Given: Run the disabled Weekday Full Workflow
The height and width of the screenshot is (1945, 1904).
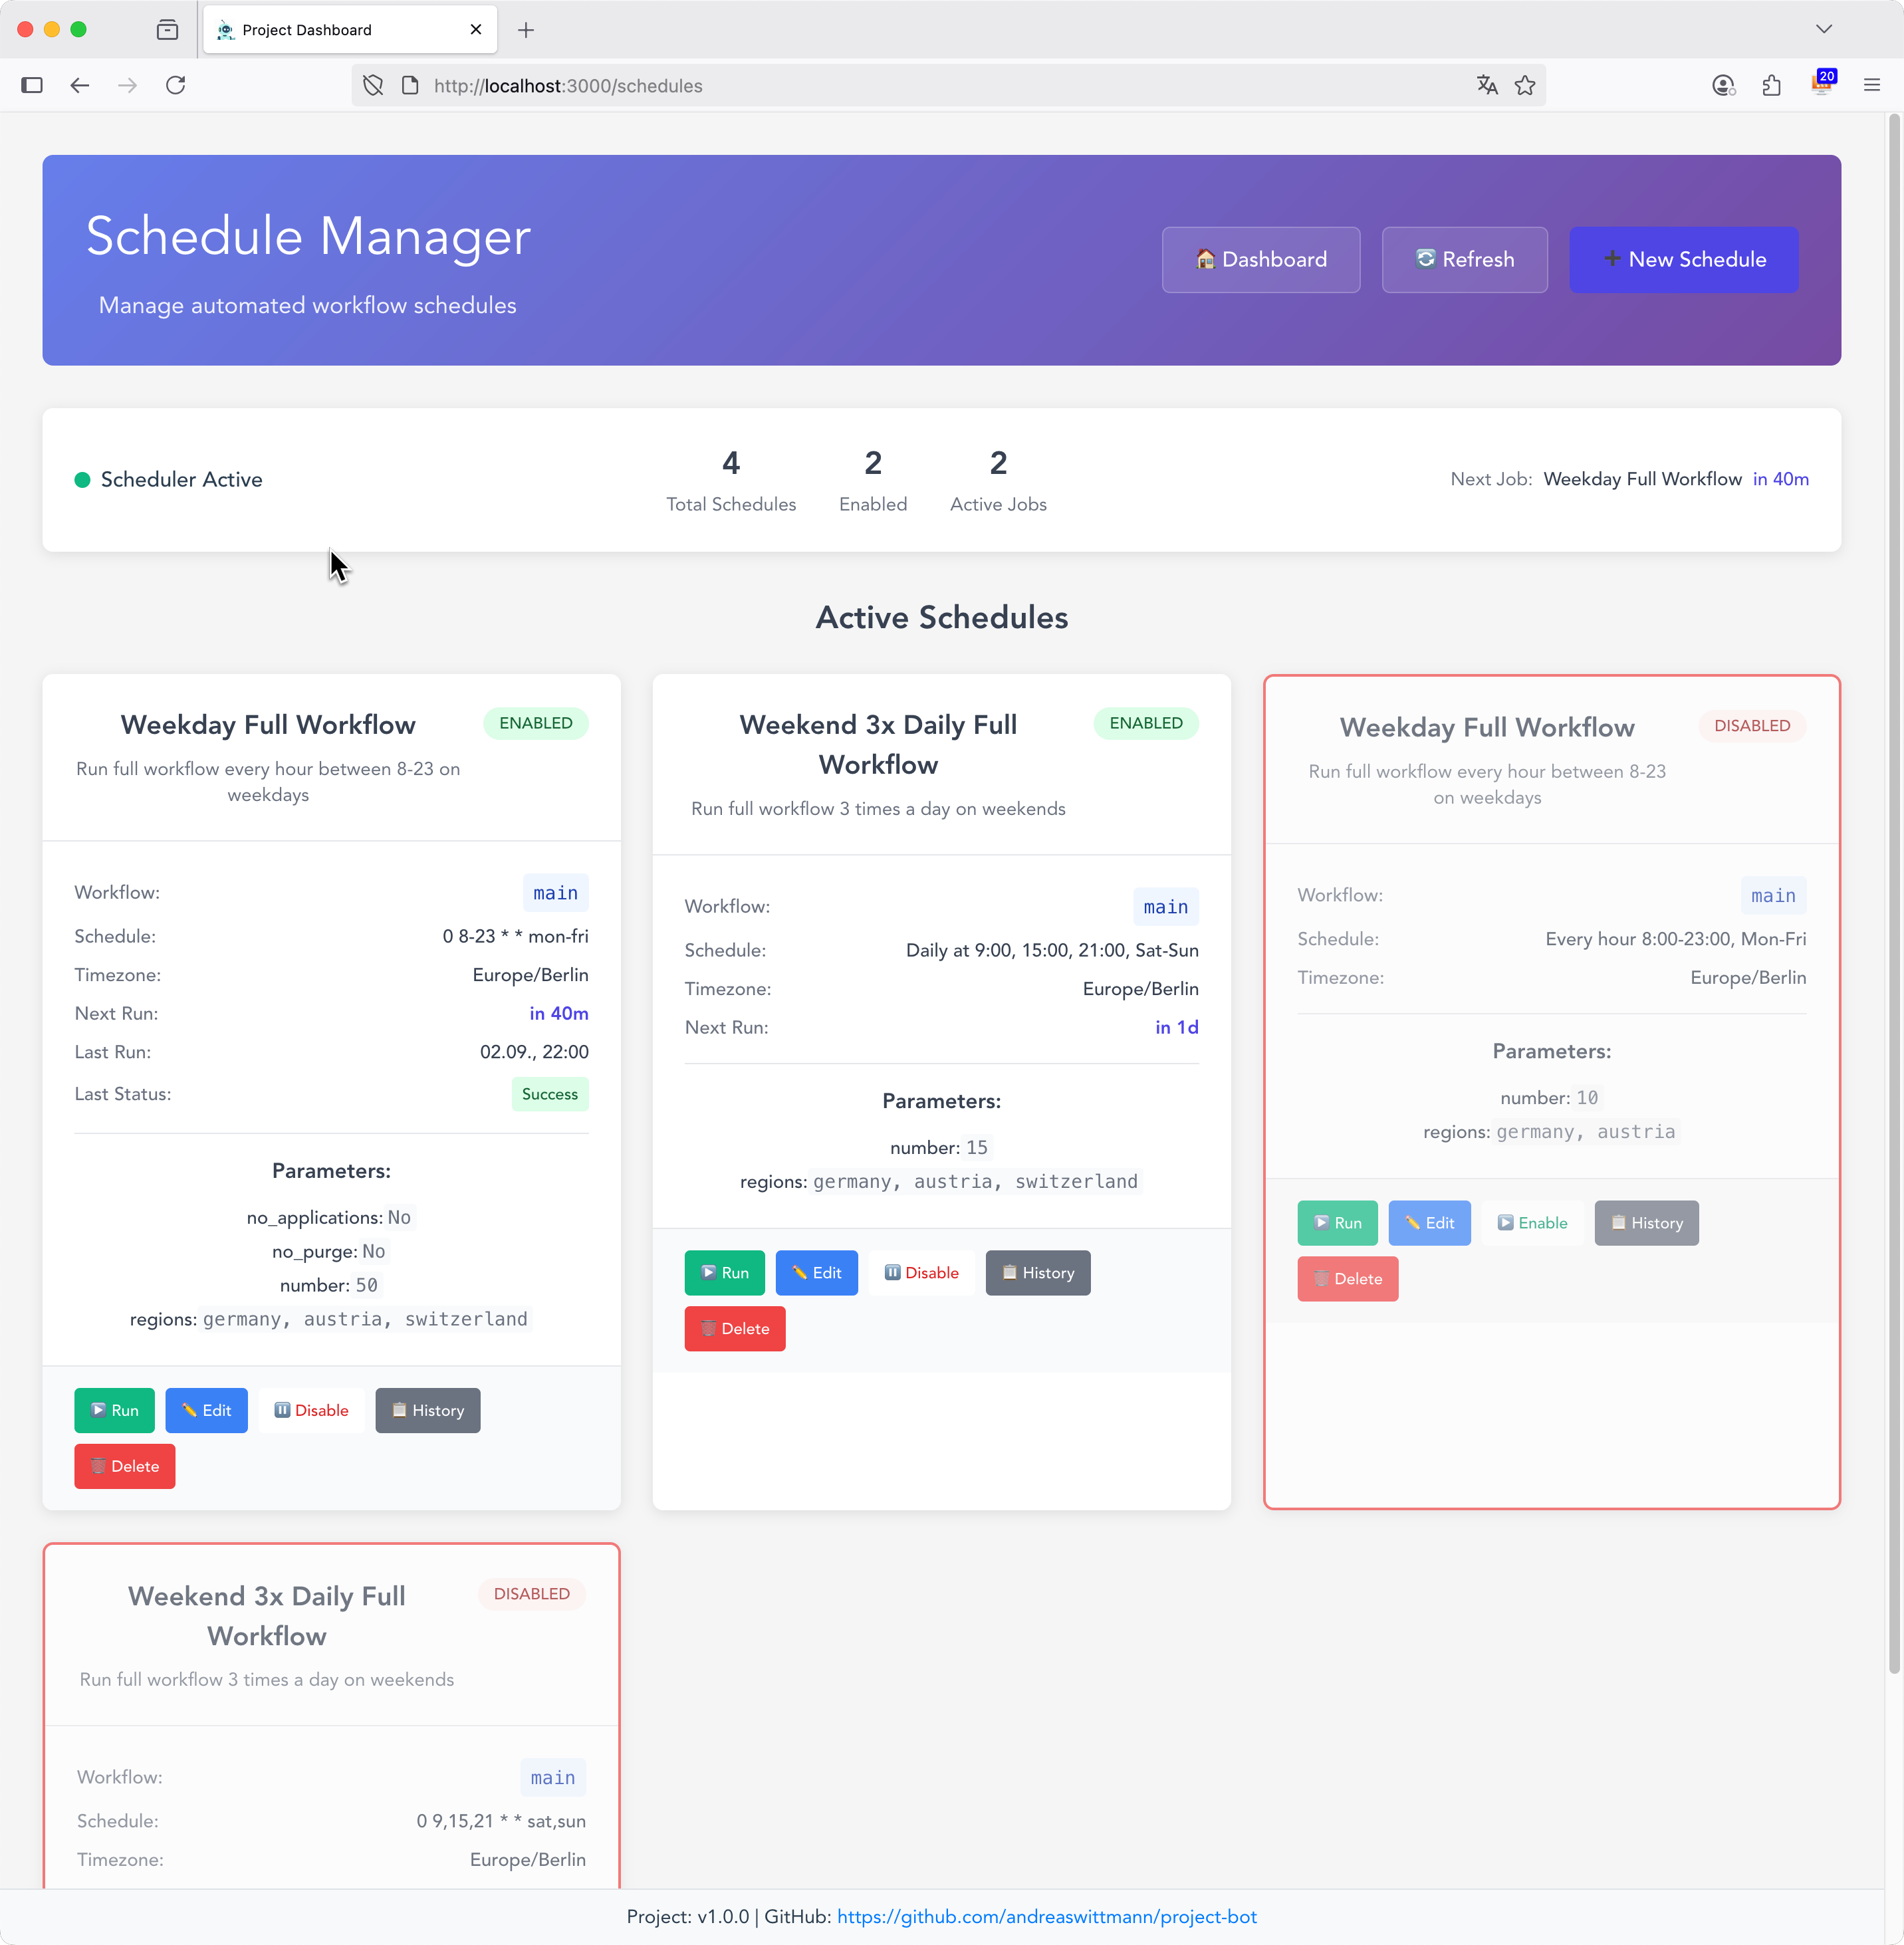Looking at the screenshot, I should point(1337,1223).
